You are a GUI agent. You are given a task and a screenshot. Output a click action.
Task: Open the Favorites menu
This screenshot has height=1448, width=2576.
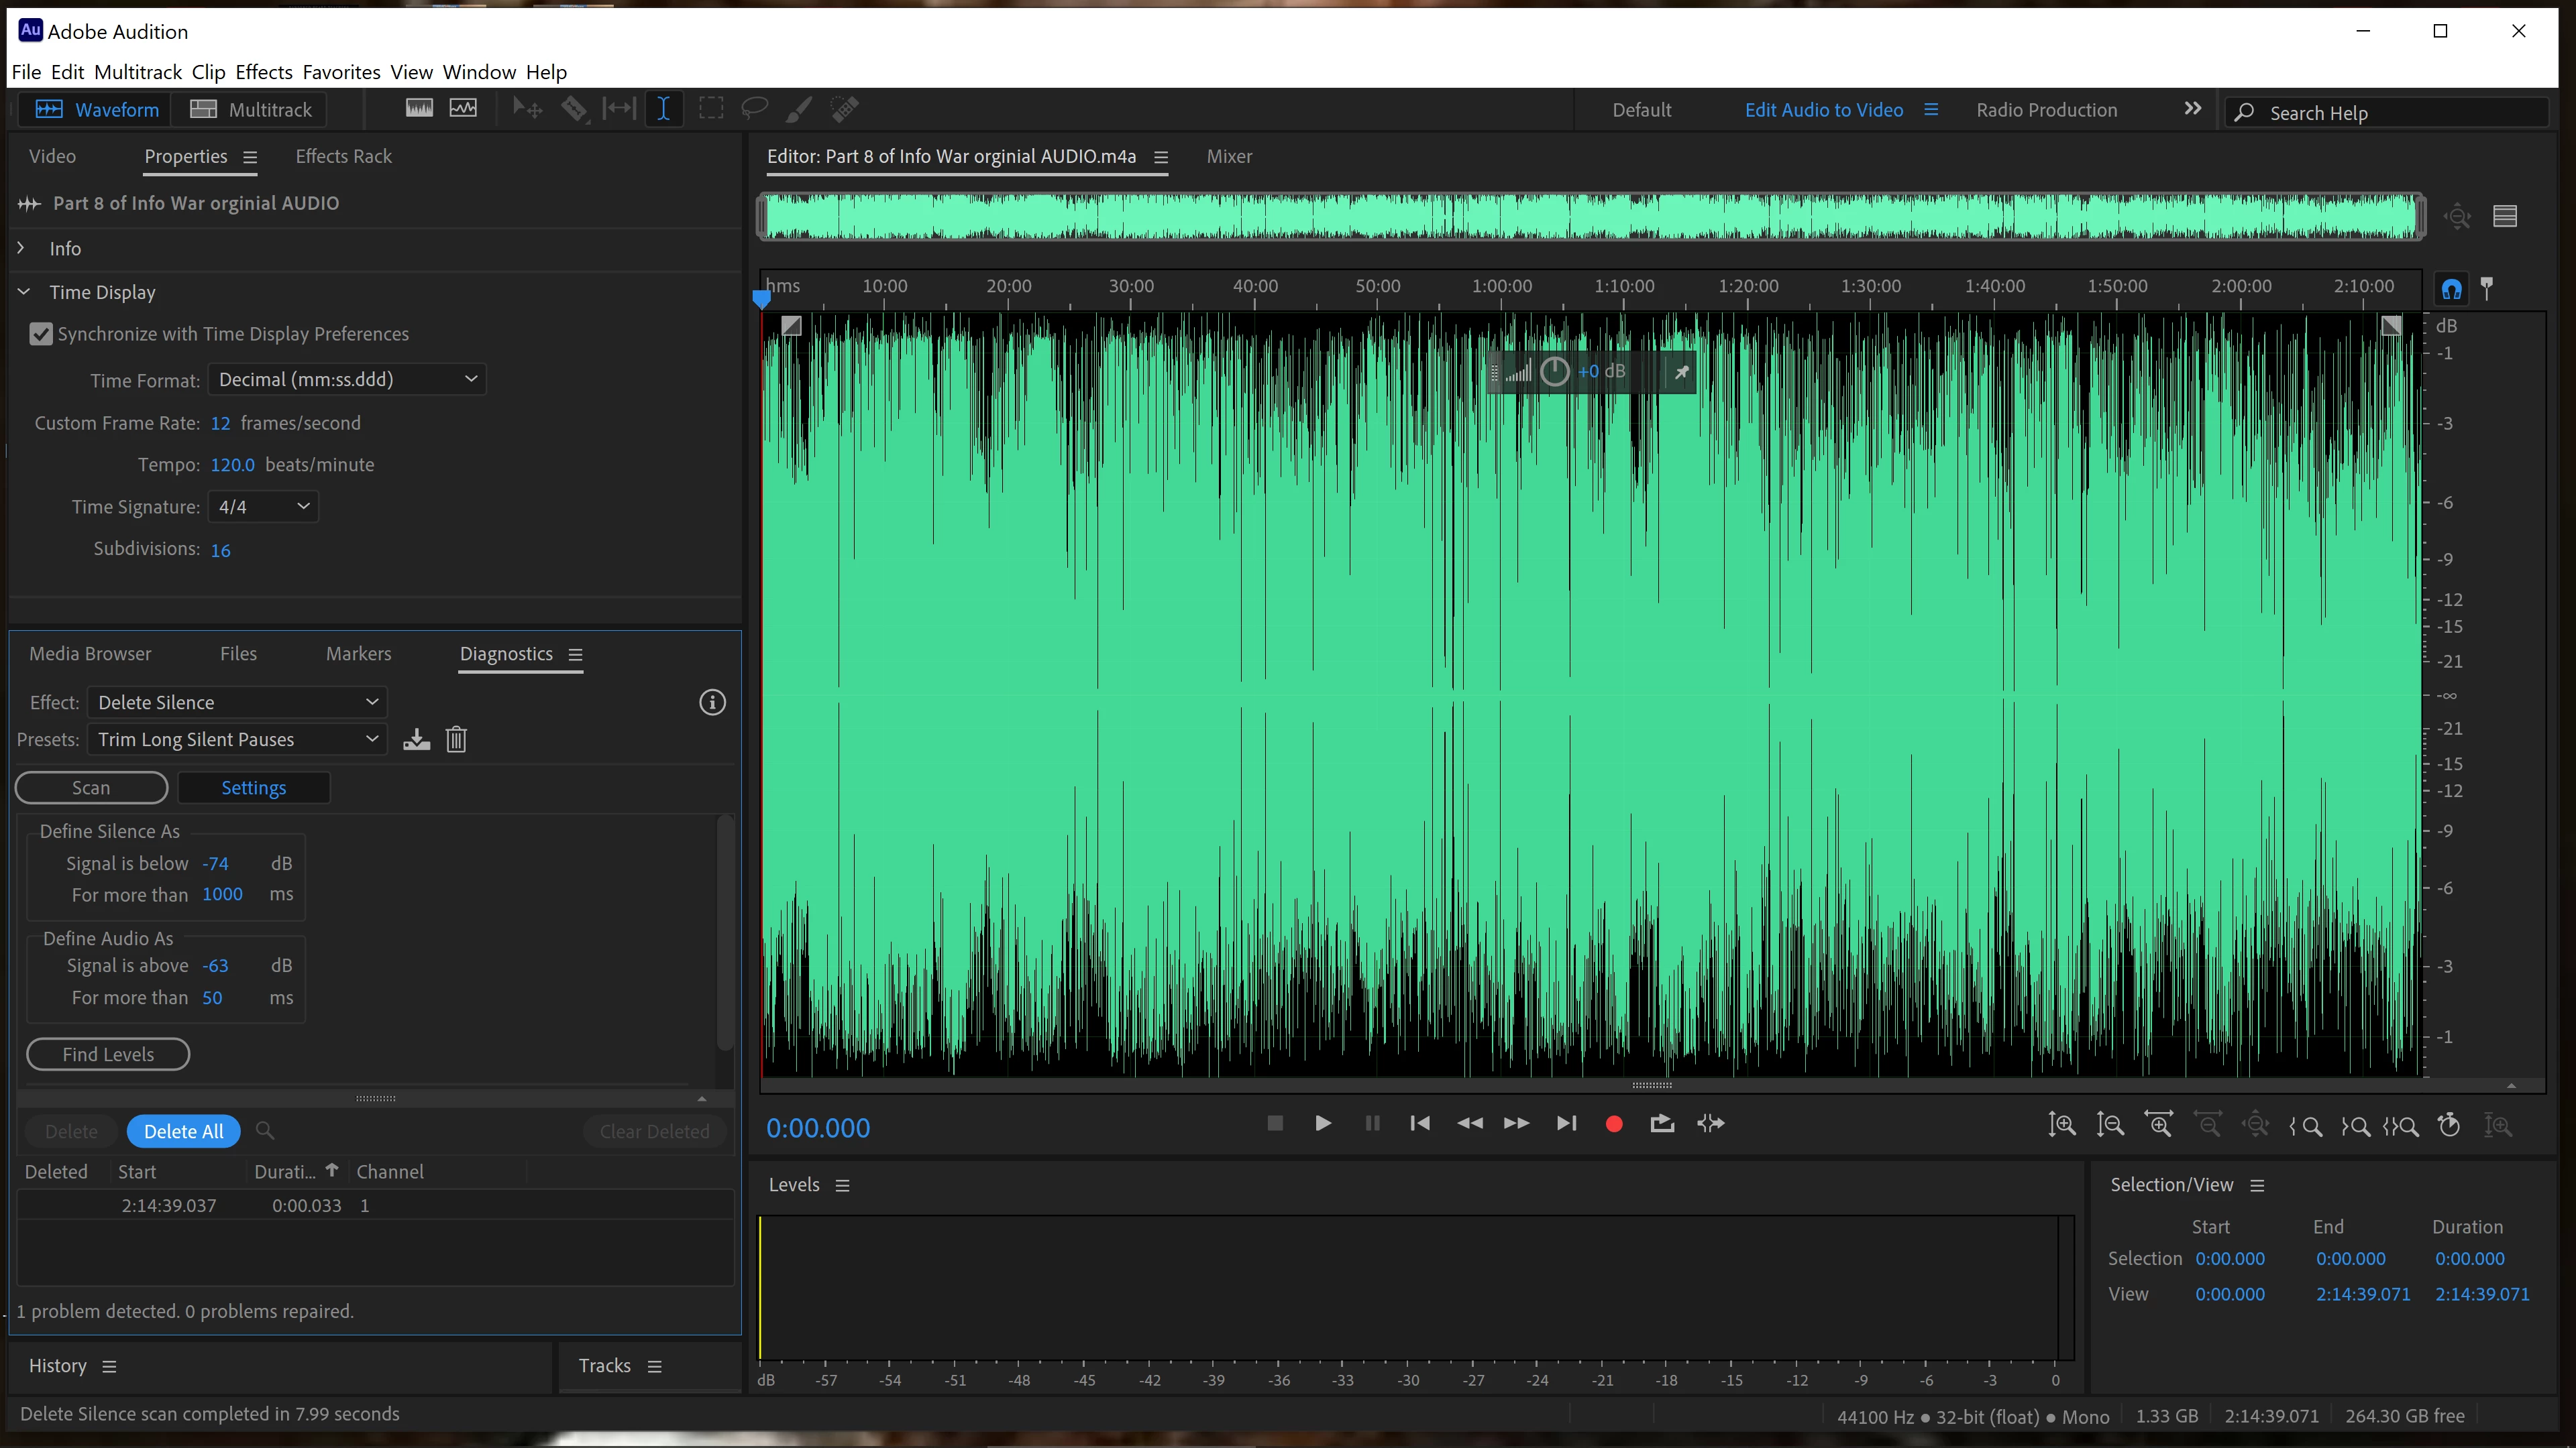point(341,72)
